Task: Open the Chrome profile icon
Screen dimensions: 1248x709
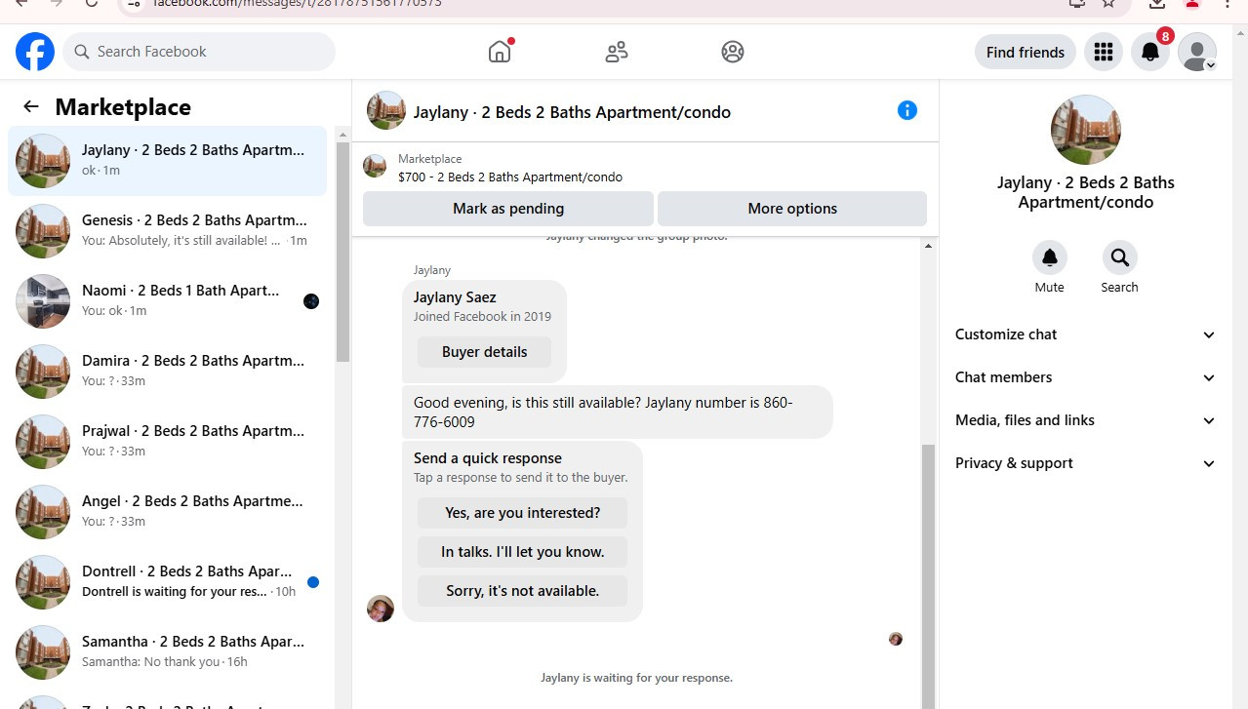Action: point(1191,3)
